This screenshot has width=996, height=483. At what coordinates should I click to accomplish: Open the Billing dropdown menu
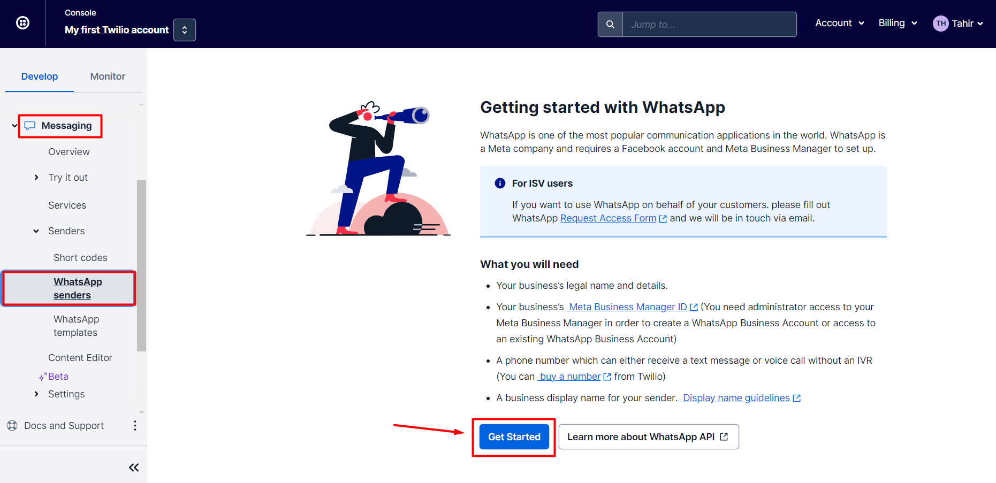pyautogui.click(x=898, y=23)
